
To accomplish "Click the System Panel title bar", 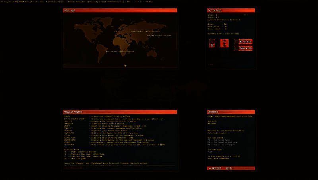I will pyautogui.click(x=230, y=10).
